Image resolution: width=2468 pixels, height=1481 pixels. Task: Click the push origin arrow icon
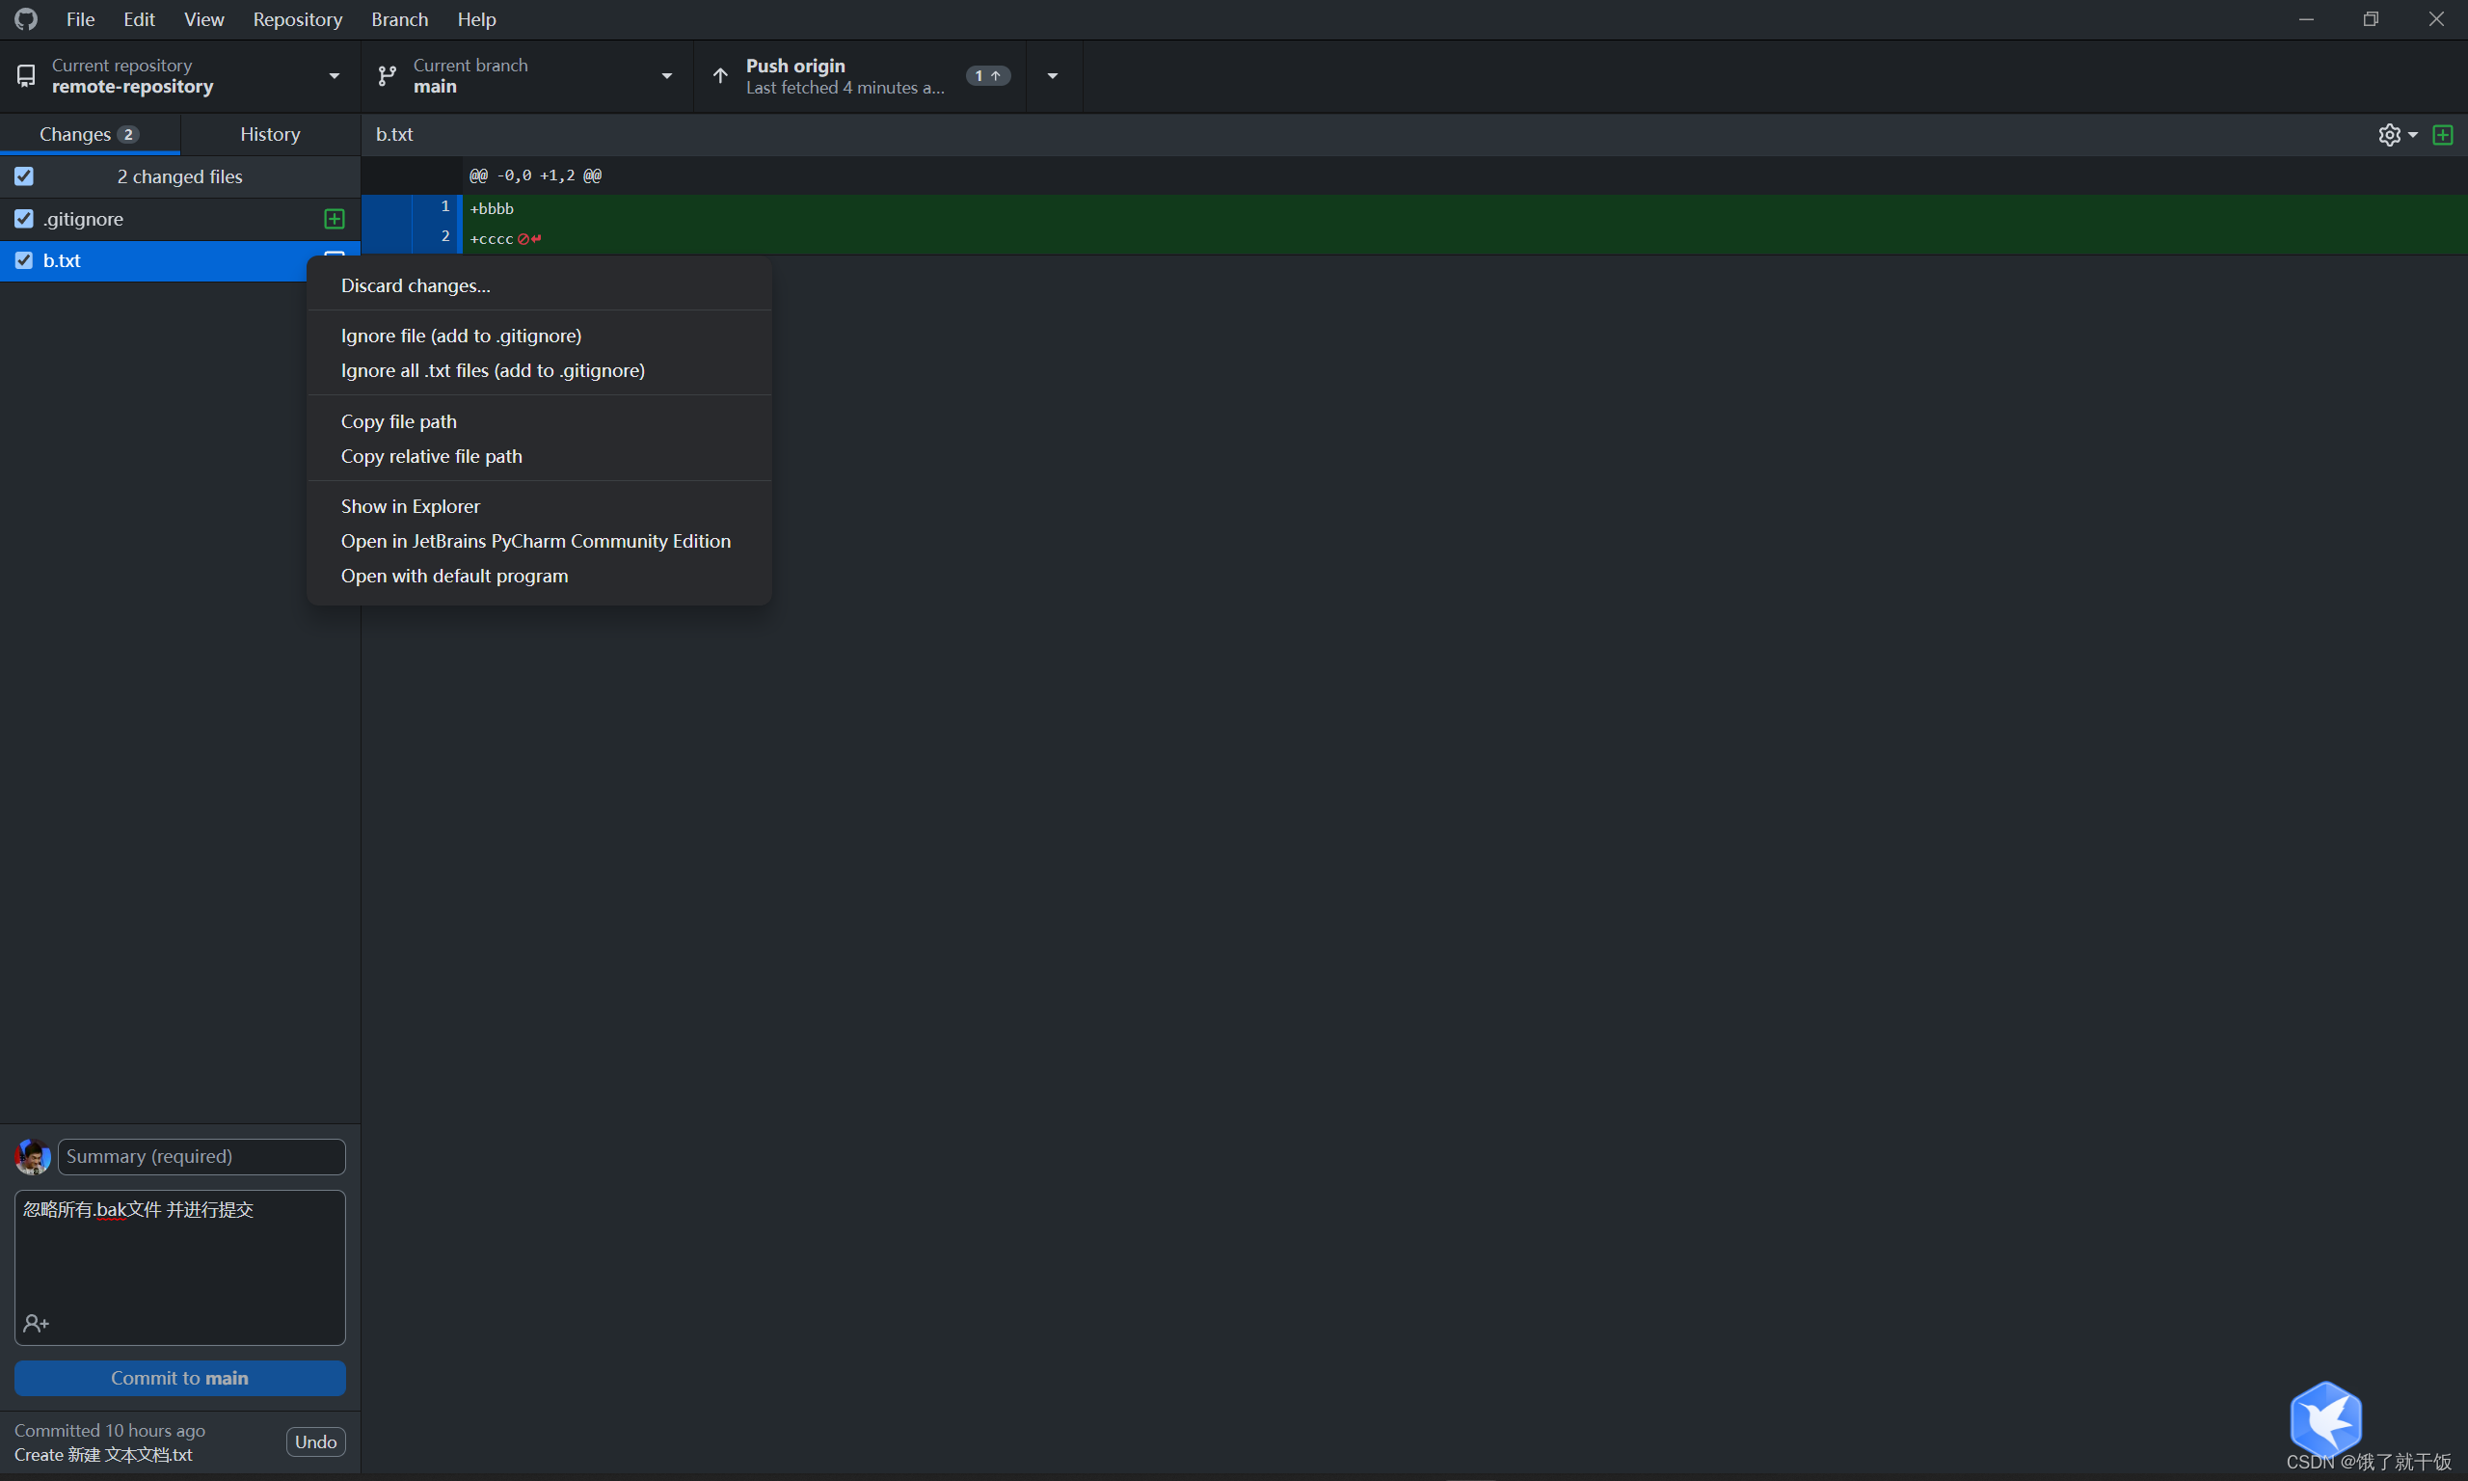pos(719,76)
